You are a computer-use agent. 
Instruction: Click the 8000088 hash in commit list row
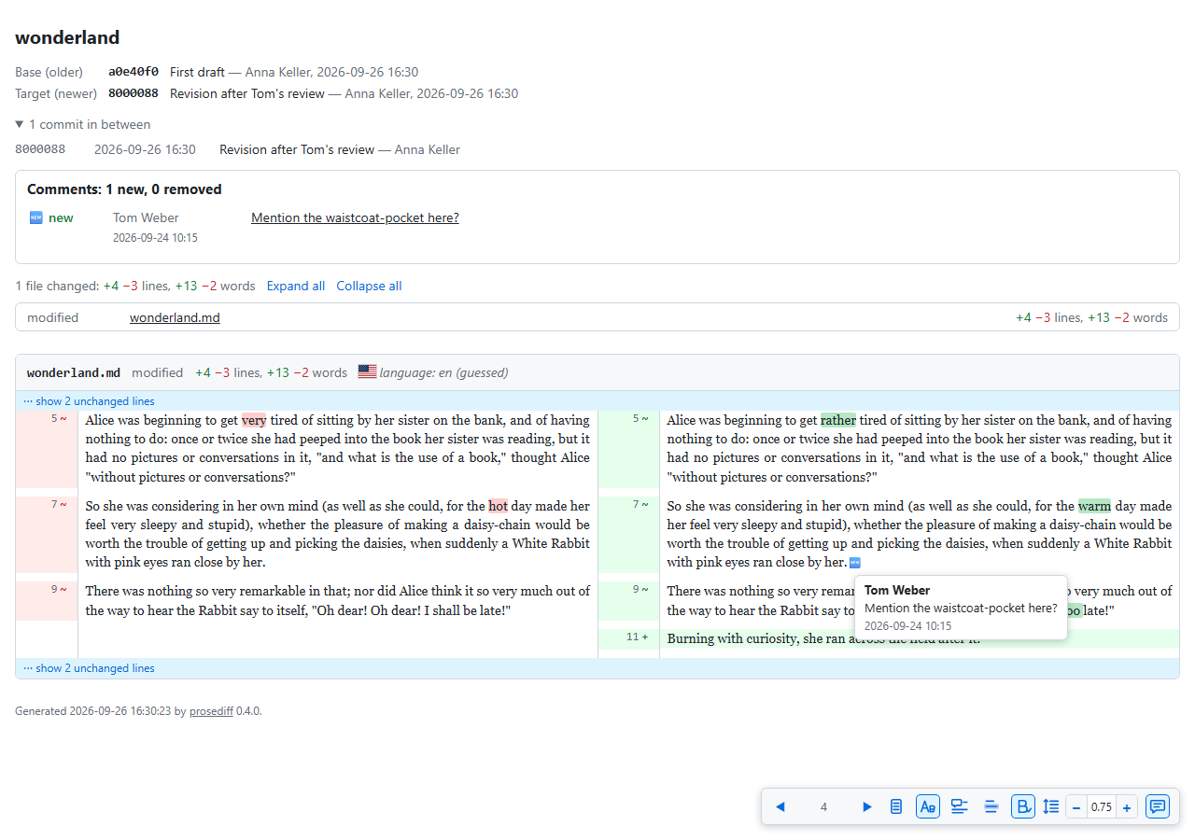pyautogui.click(x=40, y=149)
